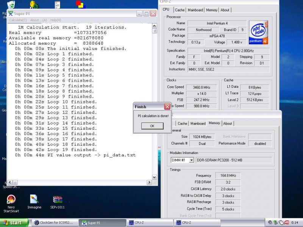Expand the DIMM #1 dropdown
The width and height of the screenshot is (303, 227).
(191, 160)
